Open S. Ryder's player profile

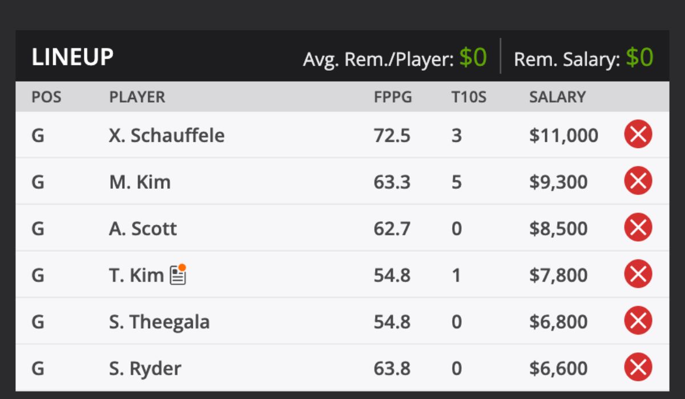coord(146,368)
